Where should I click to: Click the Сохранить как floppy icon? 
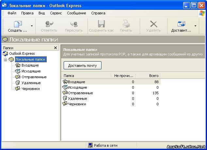point(102,24)
